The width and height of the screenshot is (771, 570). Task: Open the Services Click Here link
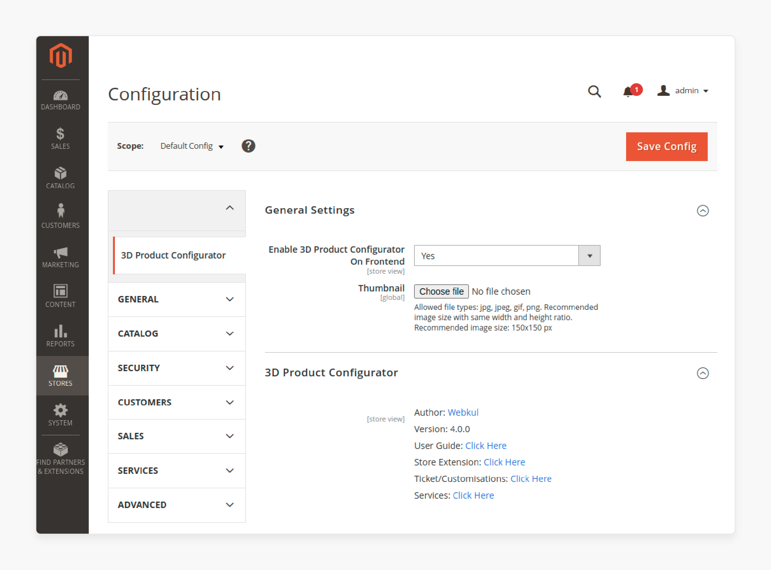pos(473,495)
